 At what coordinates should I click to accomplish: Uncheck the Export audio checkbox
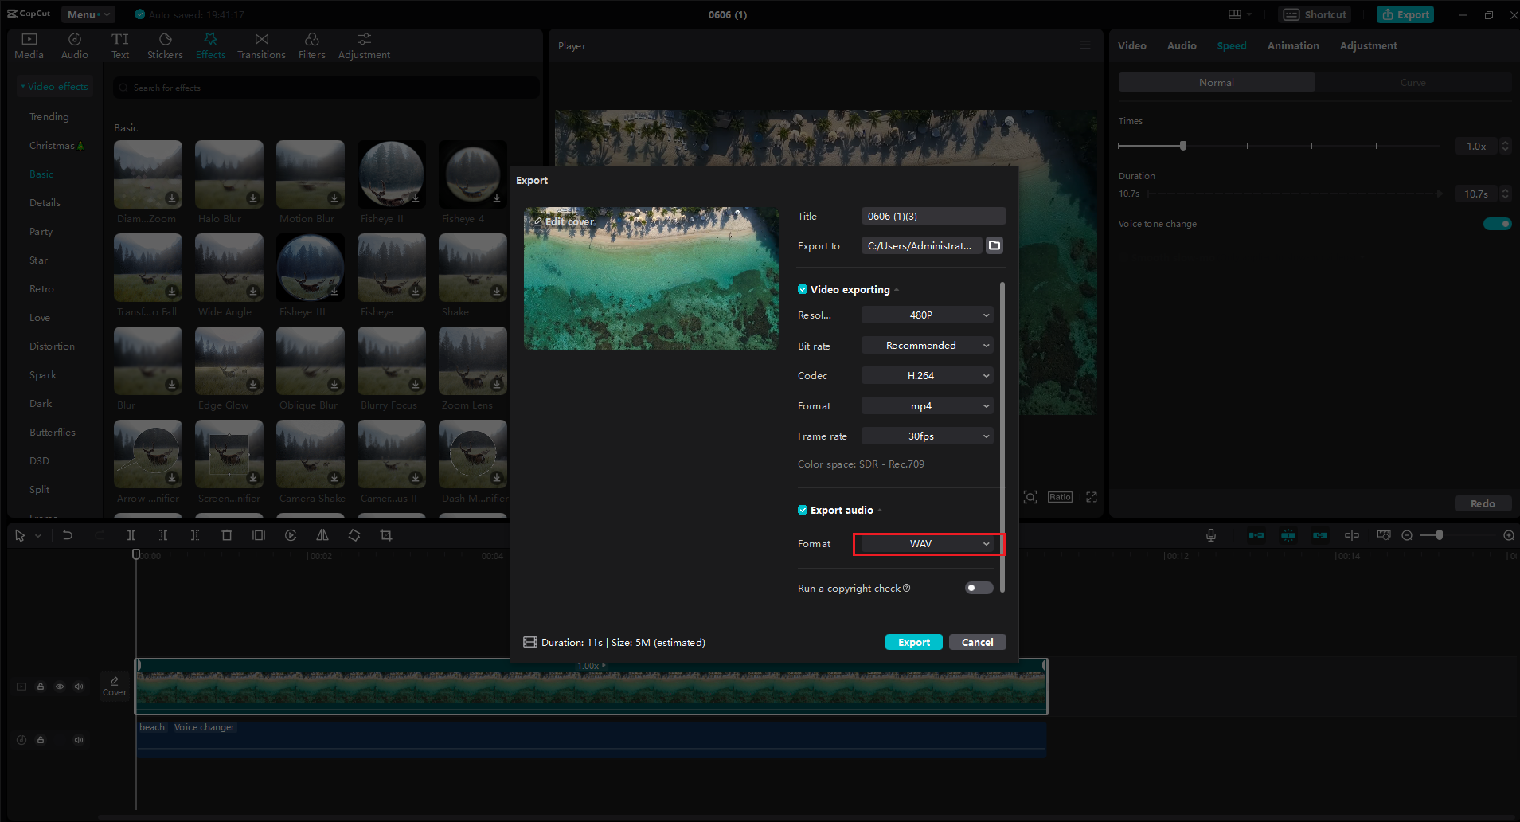[803, 510]
